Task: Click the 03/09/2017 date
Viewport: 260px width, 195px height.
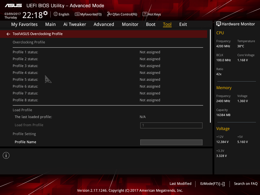Action: point(12,14)
